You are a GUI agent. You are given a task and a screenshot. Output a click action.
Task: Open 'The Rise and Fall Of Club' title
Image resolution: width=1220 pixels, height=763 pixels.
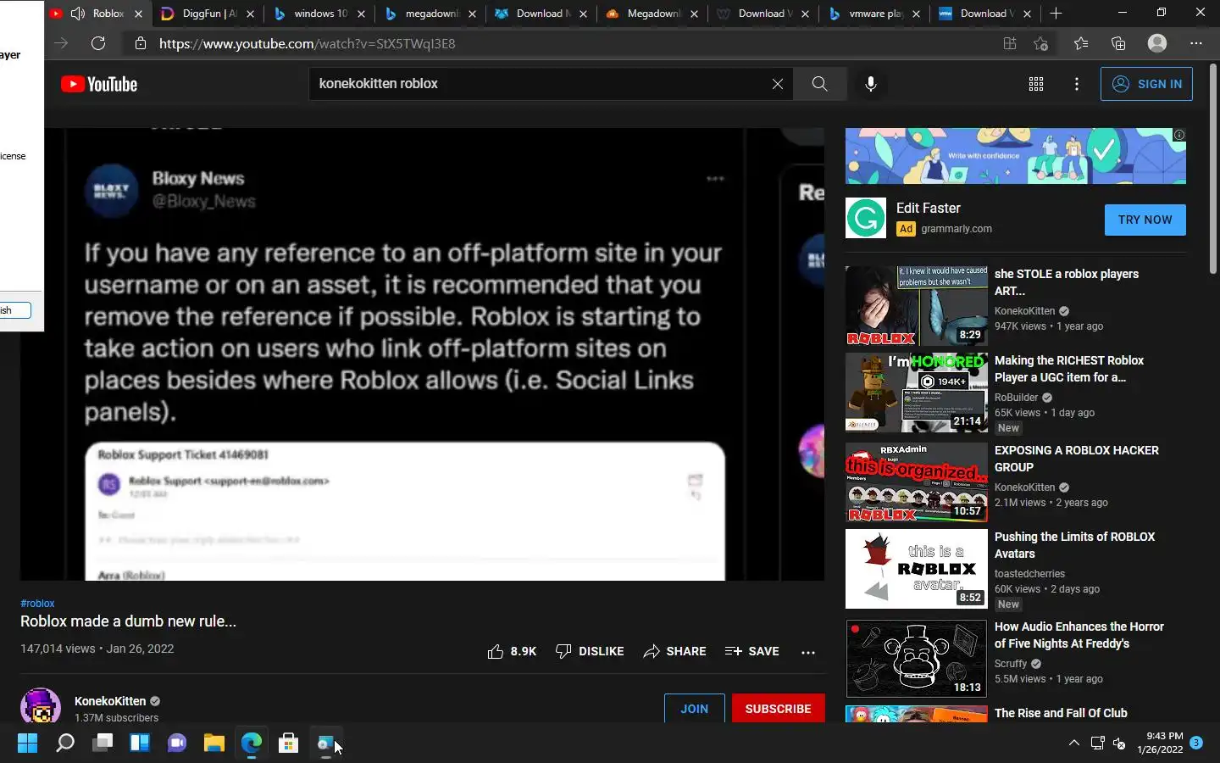[x=1061, y=713]
